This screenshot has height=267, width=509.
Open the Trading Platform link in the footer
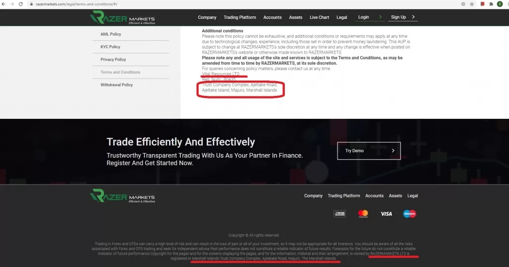click(x=344, y=196)
